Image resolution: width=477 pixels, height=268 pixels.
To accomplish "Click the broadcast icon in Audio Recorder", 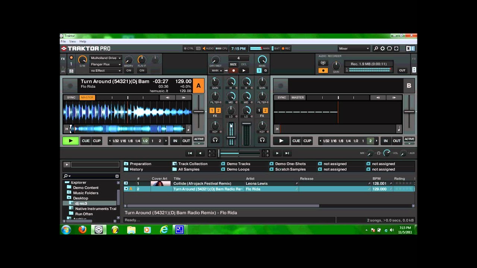I will point(323,63).
